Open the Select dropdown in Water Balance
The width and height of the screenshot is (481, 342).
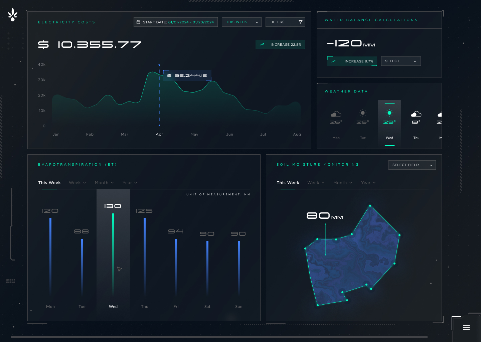click(x=401, y=61)
